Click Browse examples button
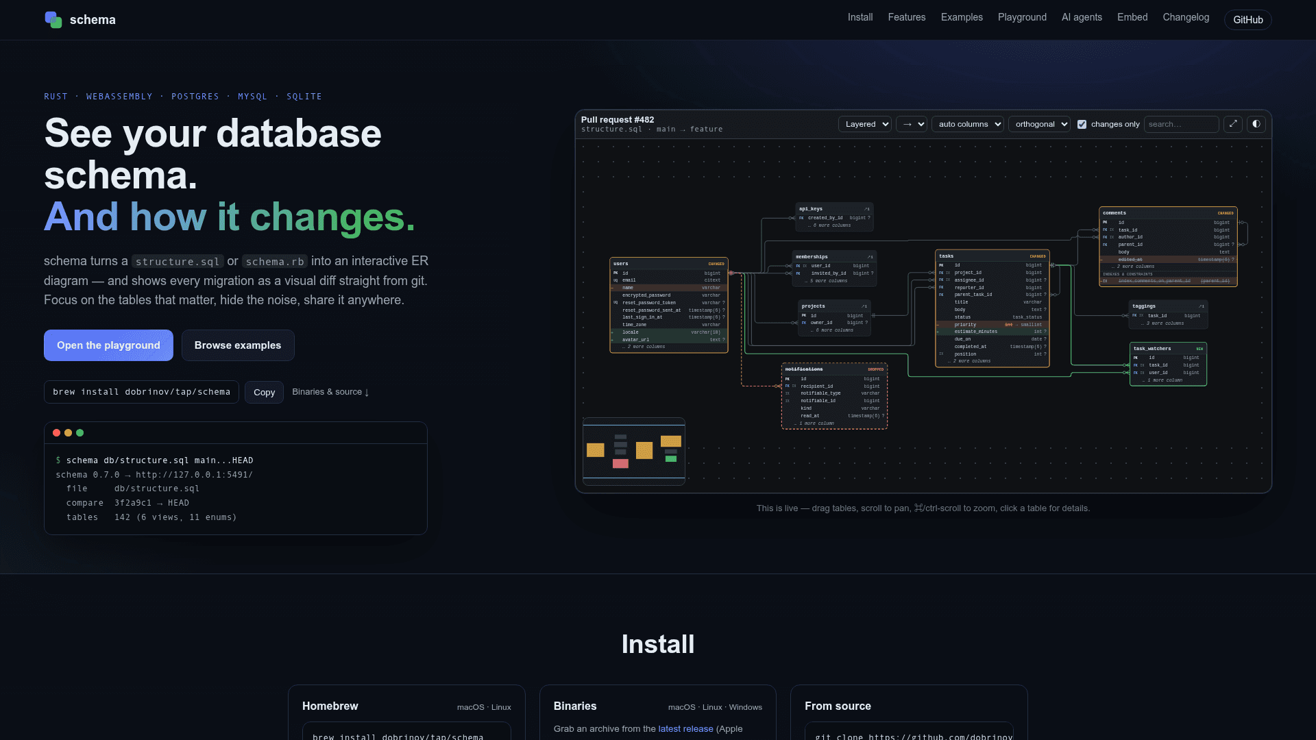 238,345
